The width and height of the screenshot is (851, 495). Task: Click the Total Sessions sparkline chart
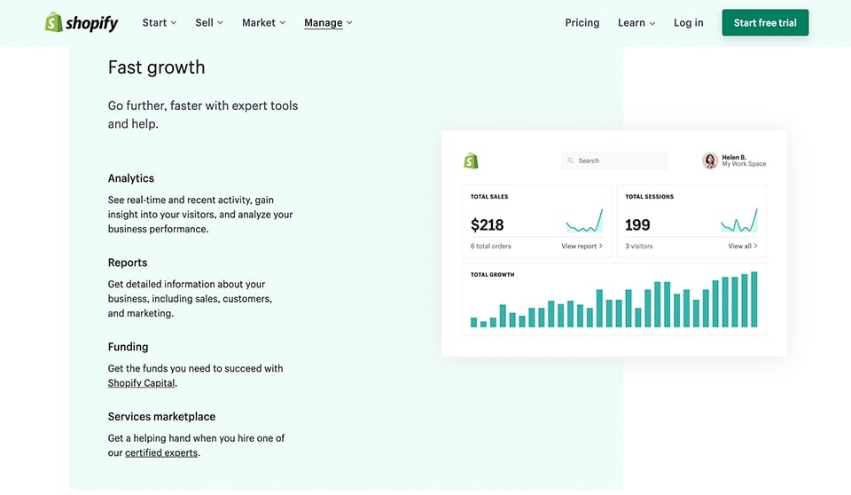[739, 221]
